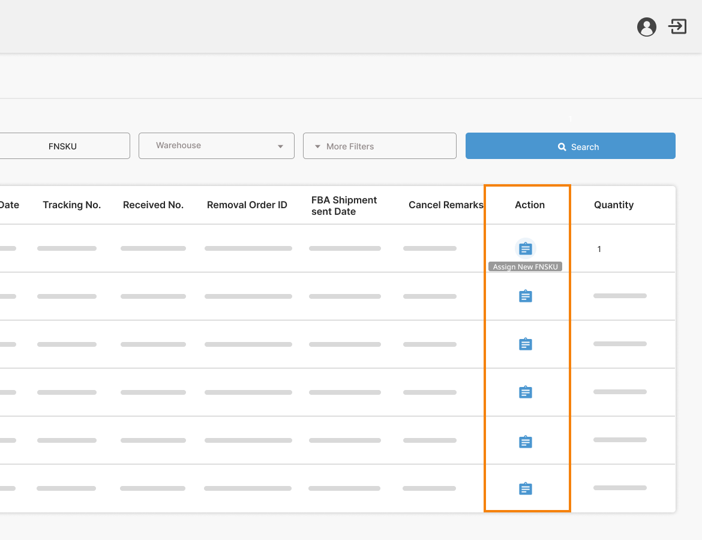Screen dimensions: 702x540
Task: Click the logout exit icon
Action: [677, 26]
